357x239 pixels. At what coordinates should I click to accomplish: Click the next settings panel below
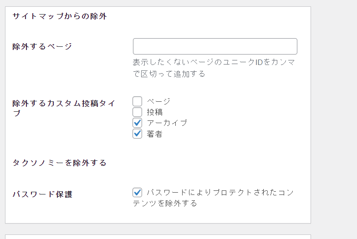[x=158, y=237]
